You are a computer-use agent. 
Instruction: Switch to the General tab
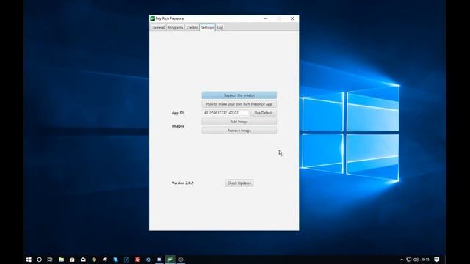[158, 28]
